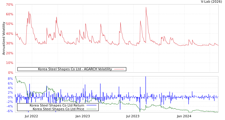
Task: Click the 30% volatility axis label
Action: pos(10,43)
